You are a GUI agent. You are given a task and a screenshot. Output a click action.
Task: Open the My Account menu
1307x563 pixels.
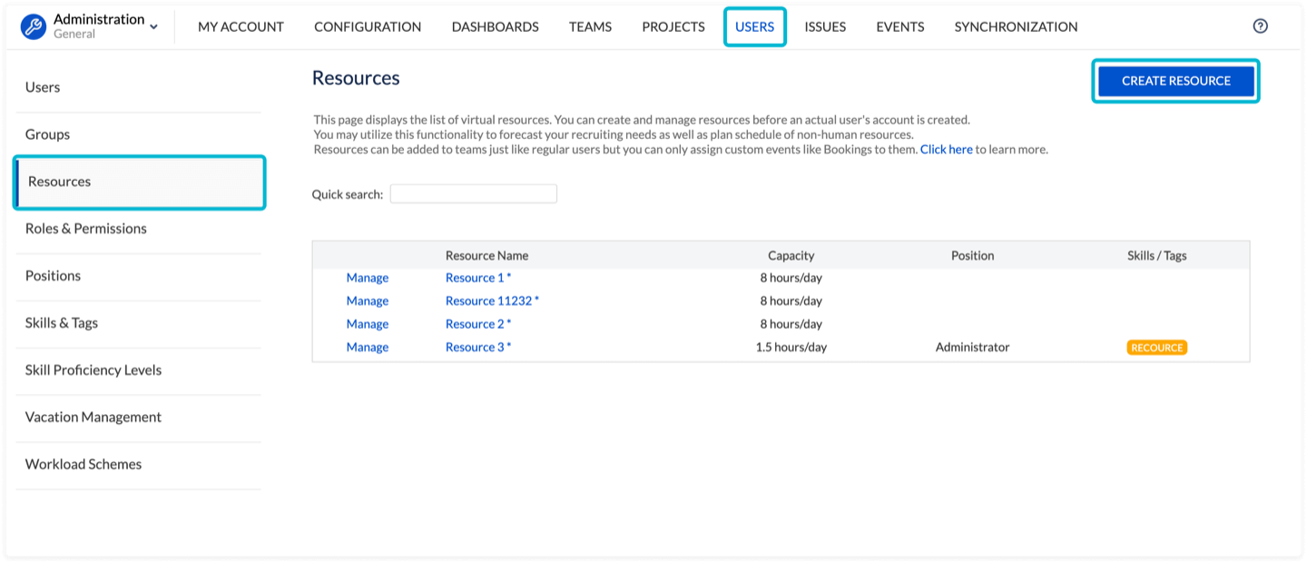coord(241,27)
